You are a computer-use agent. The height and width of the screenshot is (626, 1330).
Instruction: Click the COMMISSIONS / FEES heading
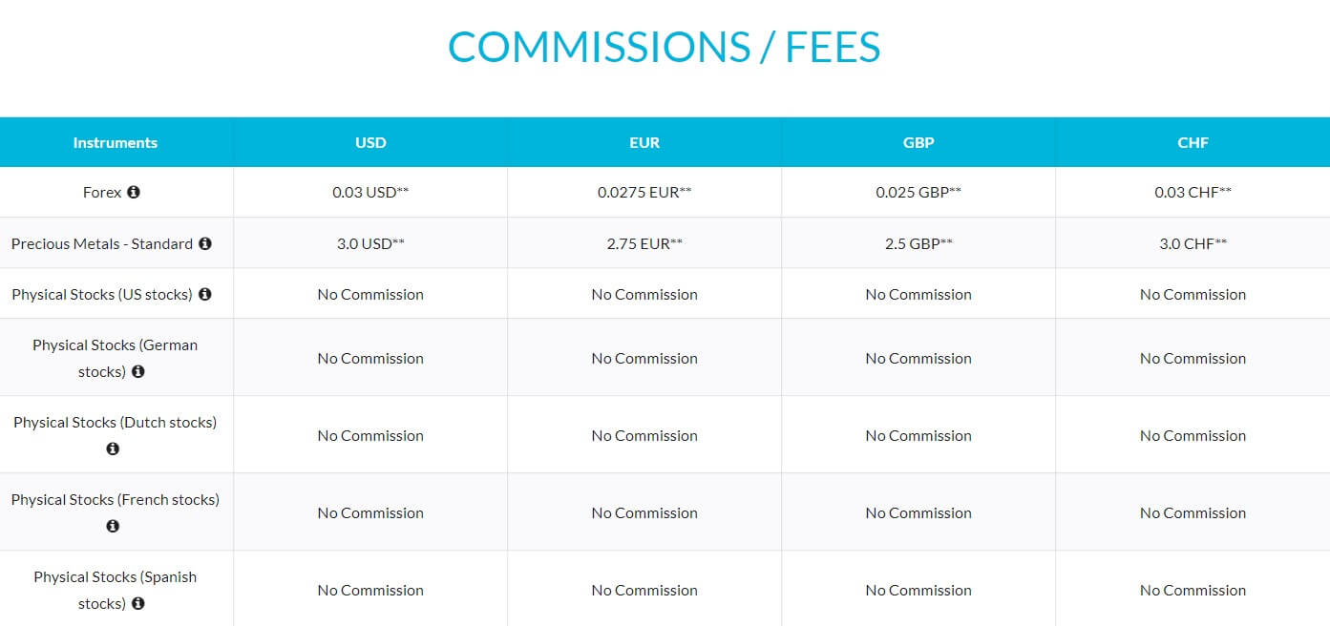tap(665, 47)
